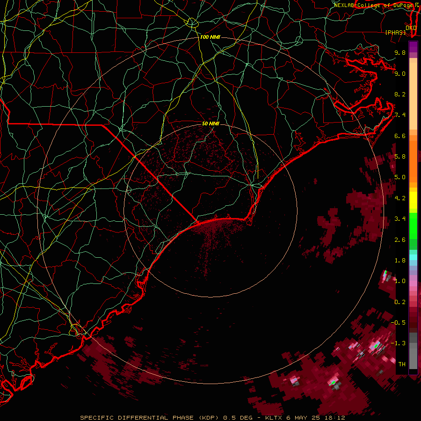Click the SPECIFIC DIFFERENTIAL PHASE (KDP) caption
The image size is (421, 421).
click(x=150, y=418)
